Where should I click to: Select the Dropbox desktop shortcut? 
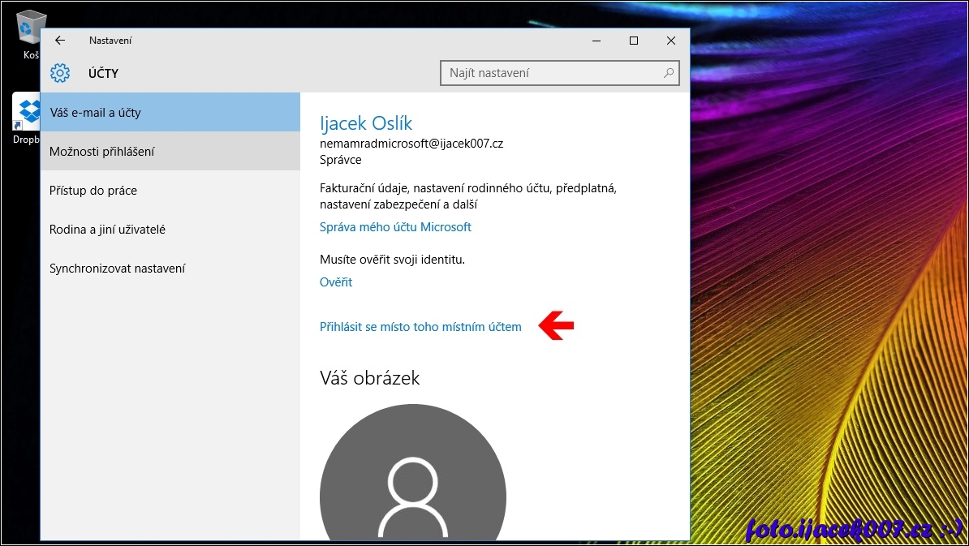click(27, 114)
